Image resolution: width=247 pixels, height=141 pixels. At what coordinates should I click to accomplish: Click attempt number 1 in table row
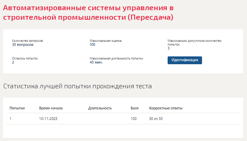pyautogui.click(x=11, y=119)
